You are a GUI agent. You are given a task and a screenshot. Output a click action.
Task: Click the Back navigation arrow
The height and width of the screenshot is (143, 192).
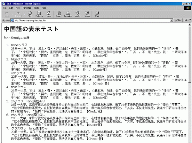[x=6, y=14]
